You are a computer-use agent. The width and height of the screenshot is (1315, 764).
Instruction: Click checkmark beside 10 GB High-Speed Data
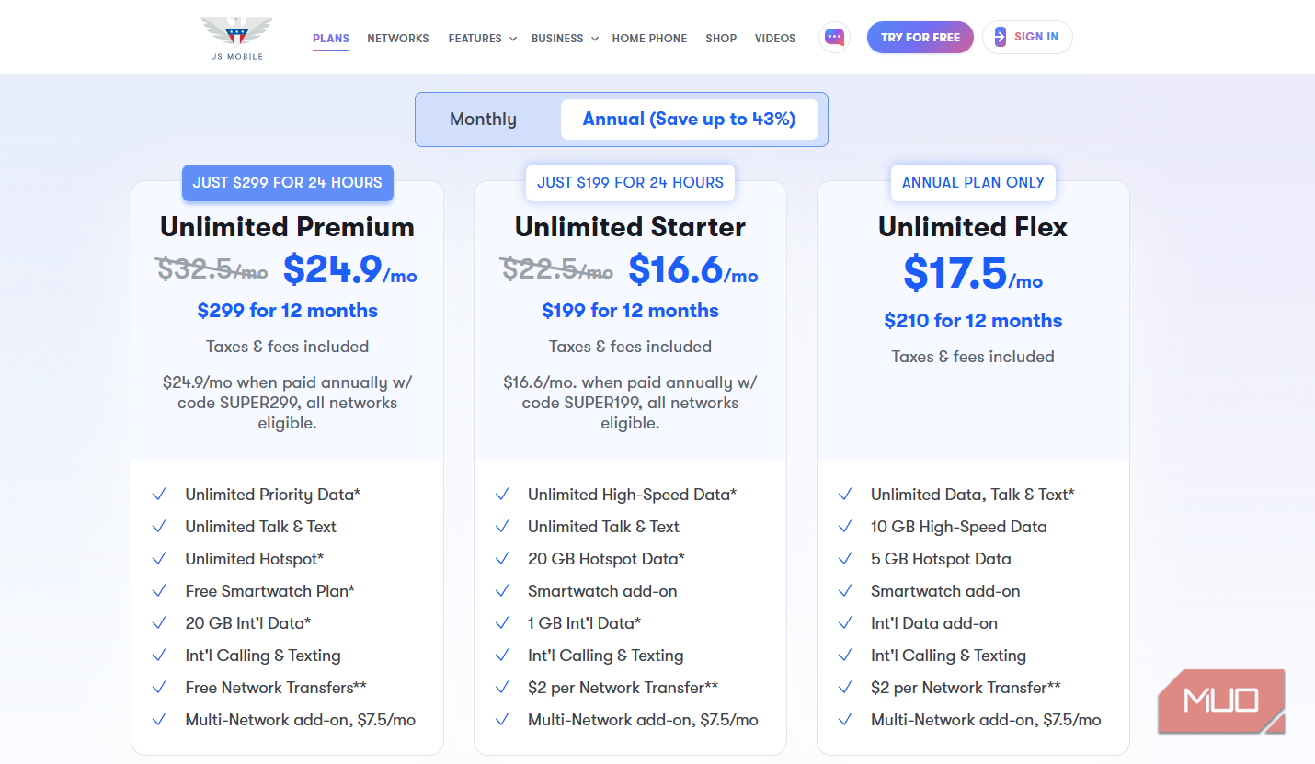845,527
